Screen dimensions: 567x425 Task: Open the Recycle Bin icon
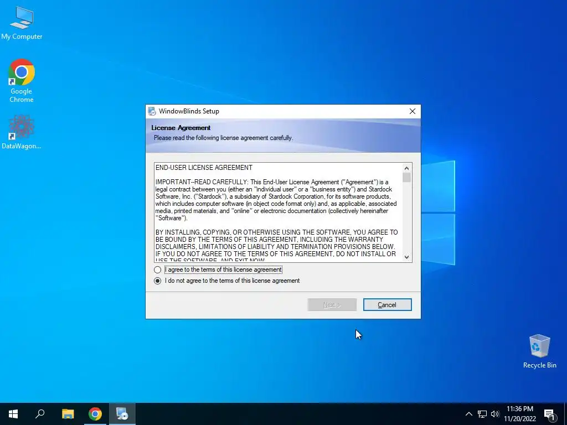coord(539,351)
